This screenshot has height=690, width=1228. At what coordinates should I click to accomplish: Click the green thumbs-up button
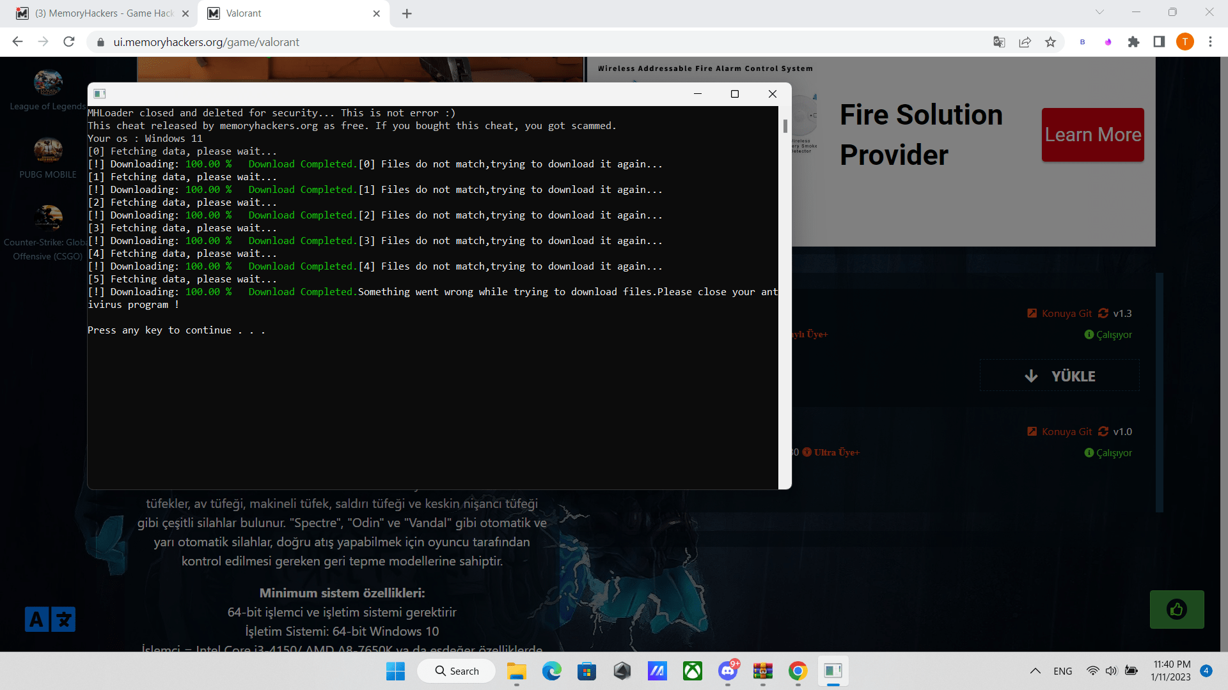click(x=1177, y=609)
